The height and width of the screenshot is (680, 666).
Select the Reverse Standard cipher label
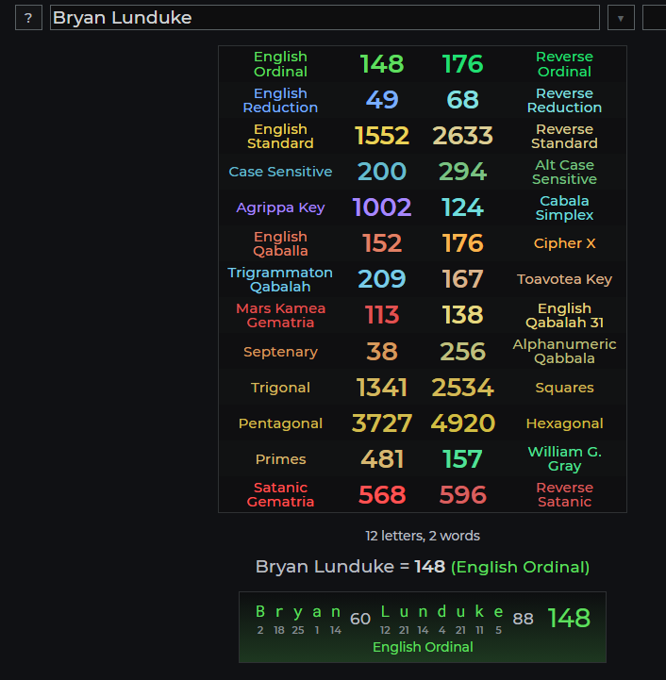tap(564, 136)
